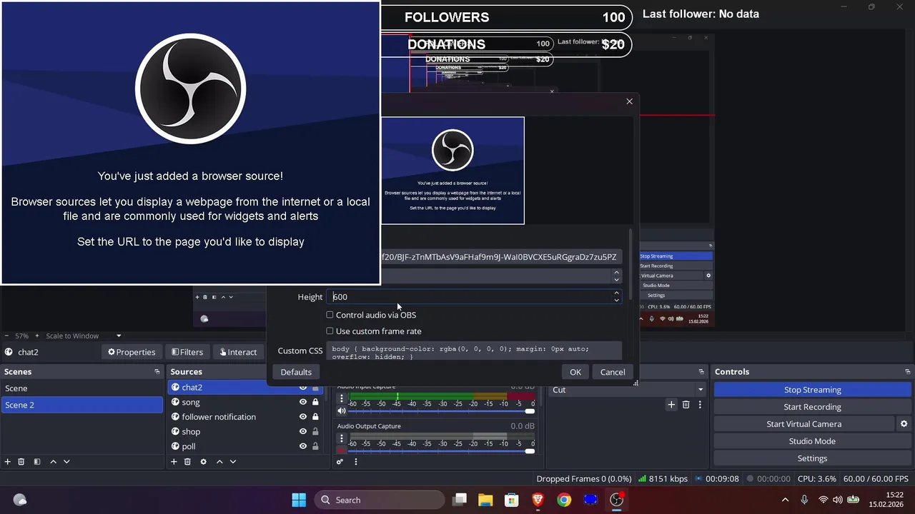Lock the shop source

(315, 432)
